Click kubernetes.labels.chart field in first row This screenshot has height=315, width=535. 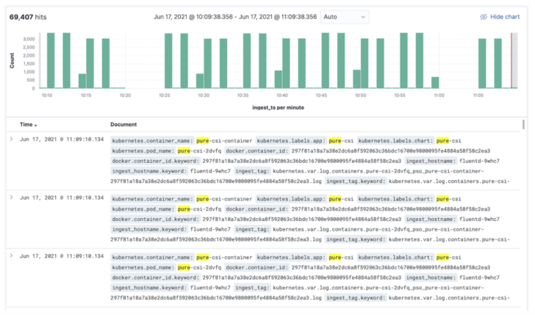point(395,140)
